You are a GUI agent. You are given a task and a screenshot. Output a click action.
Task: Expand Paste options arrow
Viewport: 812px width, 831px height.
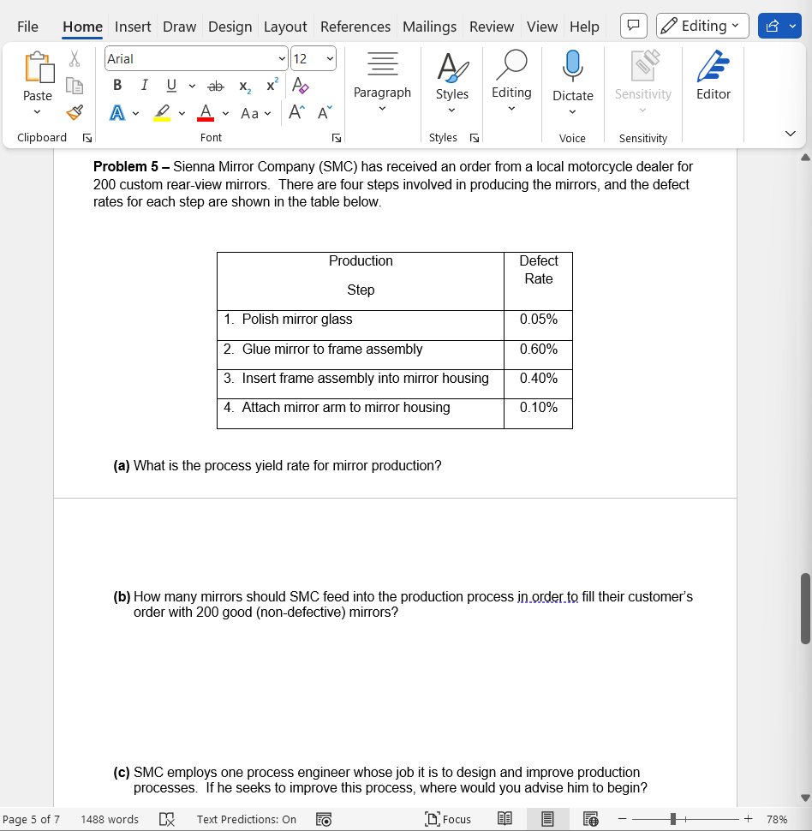(x=37, y=112)
